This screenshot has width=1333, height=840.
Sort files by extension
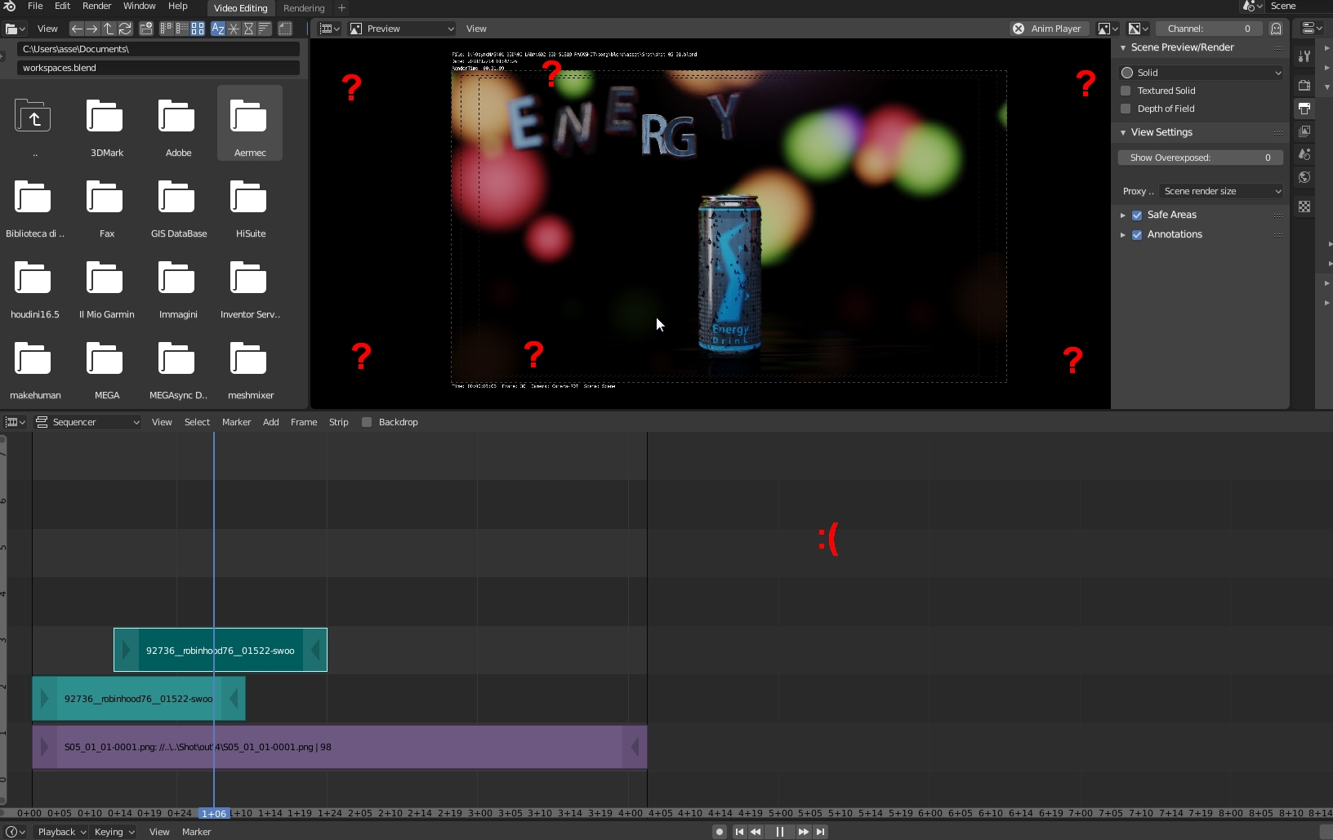[x=234, y=29]
